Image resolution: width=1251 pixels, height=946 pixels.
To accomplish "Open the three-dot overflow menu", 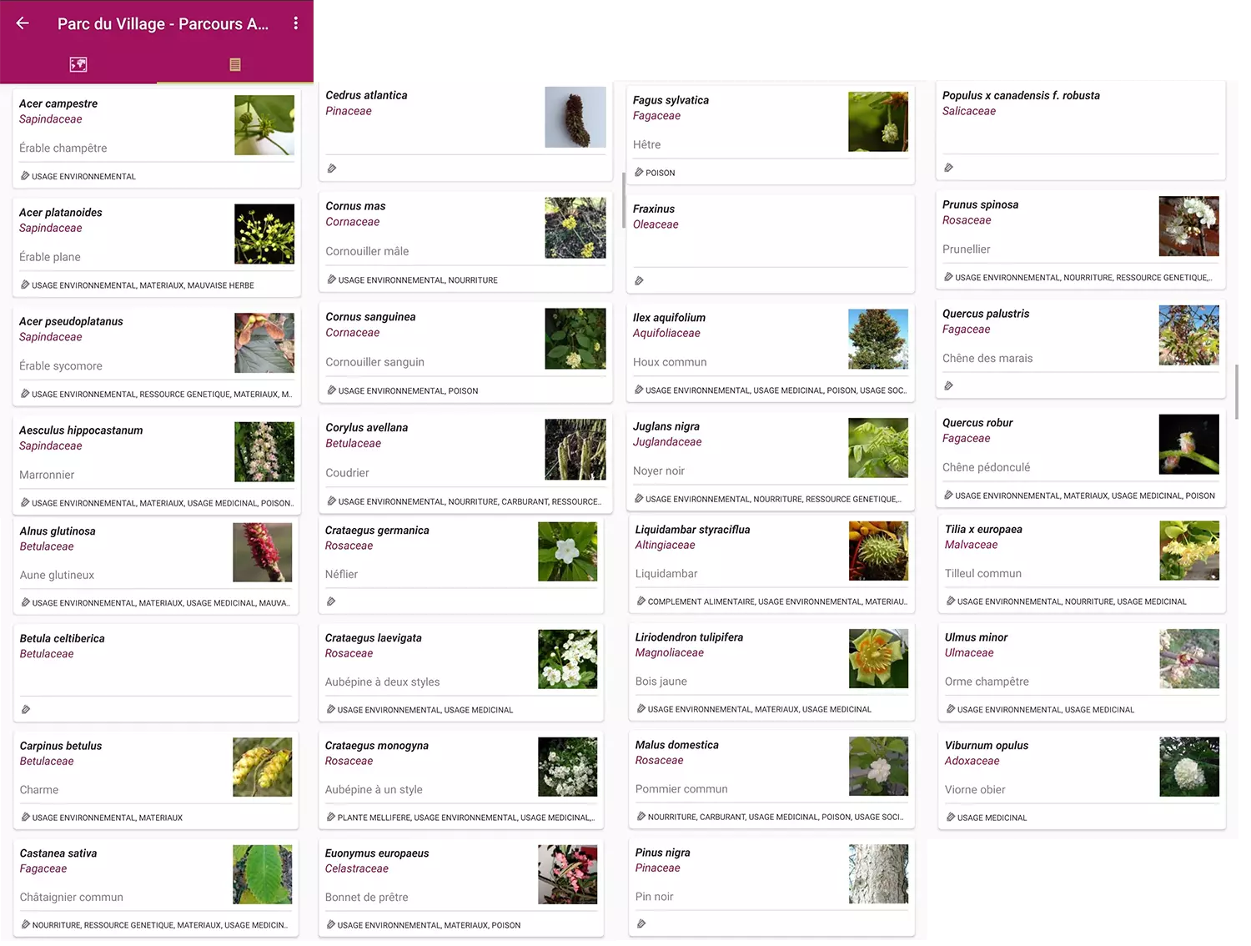I will coord(295,23).
